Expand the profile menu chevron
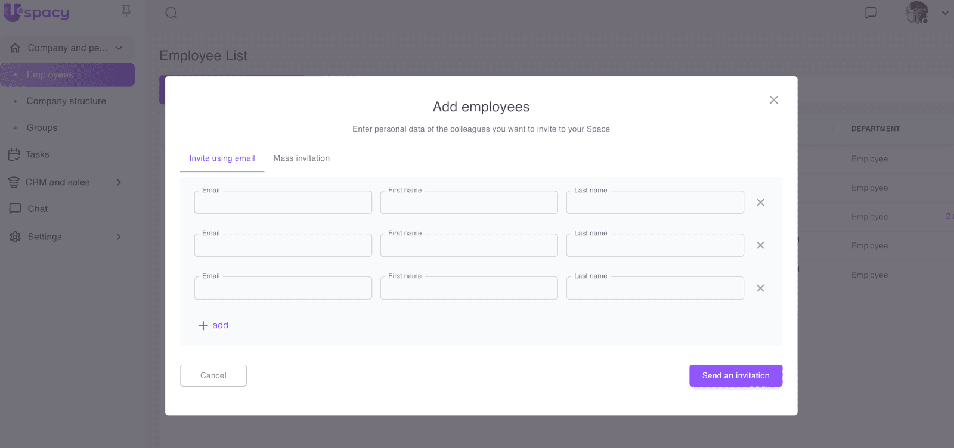The width and height of the screenshot is (954, 448). click(945, 13)
